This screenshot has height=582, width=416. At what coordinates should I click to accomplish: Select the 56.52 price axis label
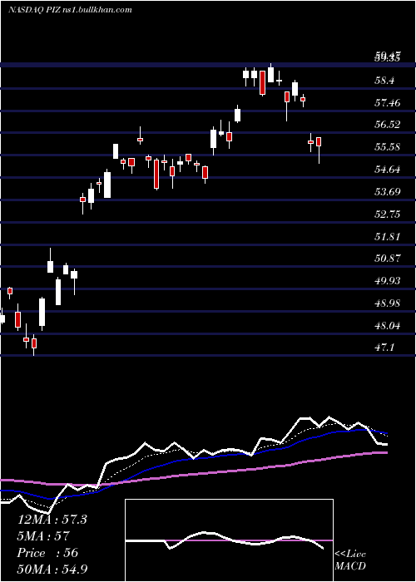pyautogui.click(x=388, y=125)
